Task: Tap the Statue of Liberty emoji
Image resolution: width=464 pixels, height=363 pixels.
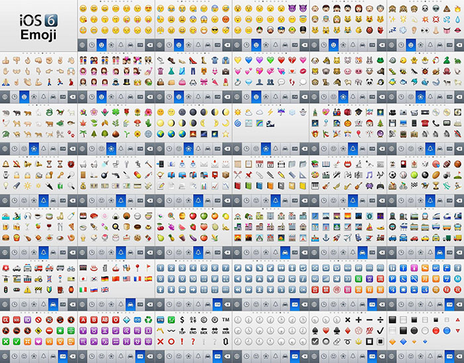Action: point(369,216)
